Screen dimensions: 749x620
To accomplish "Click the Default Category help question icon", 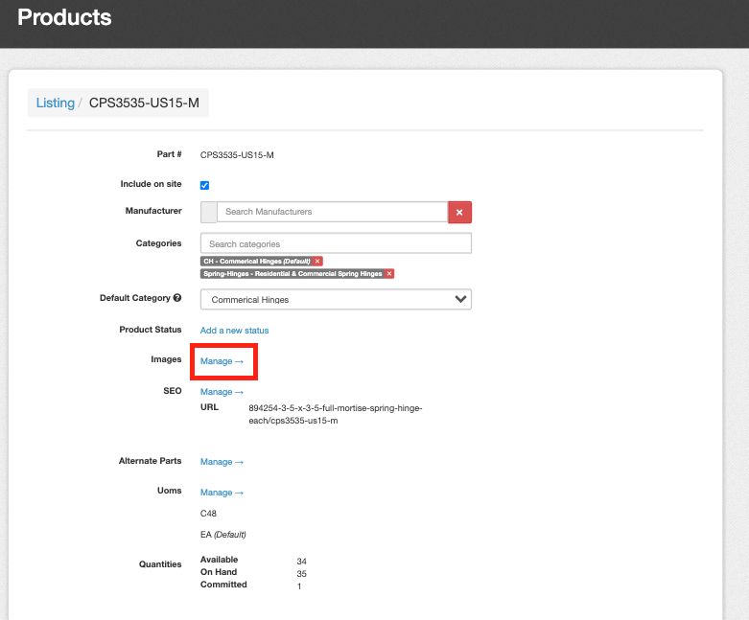I will [177, 298].
